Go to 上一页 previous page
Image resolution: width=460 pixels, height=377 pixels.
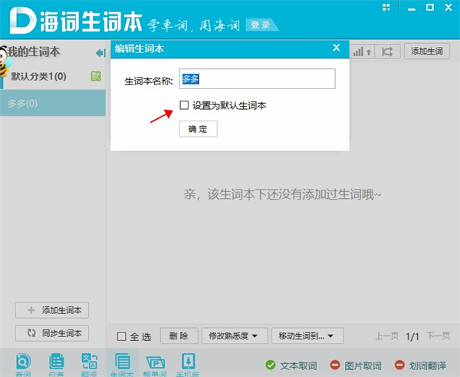(386, 336)
